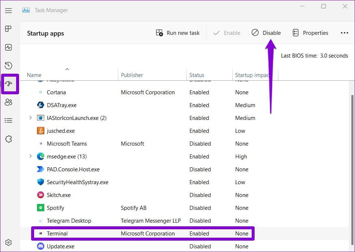Screen dimensions: 355x252
Task: Sort by the Status column header
Action: click(x=197, y=75)
